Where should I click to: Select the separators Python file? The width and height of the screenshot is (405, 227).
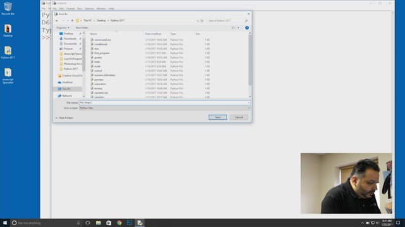[x=100, y=84]
